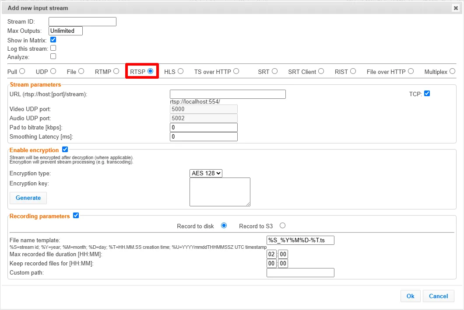Image resolution: width=464 pixels, height=310 pixels.
Task: Click the Max Outputs field
Action: tap(65, 31)
